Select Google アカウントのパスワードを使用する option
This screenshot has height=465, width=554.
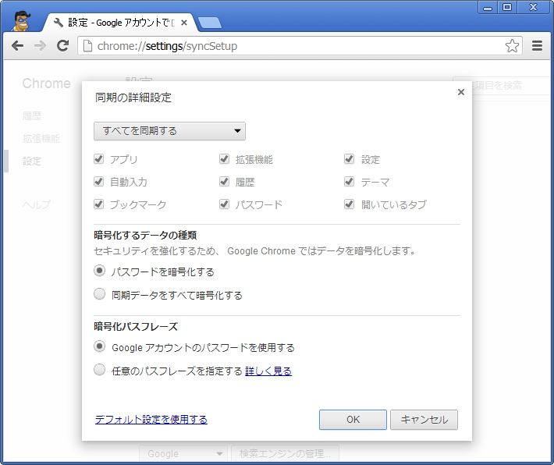tap(99, 346)
